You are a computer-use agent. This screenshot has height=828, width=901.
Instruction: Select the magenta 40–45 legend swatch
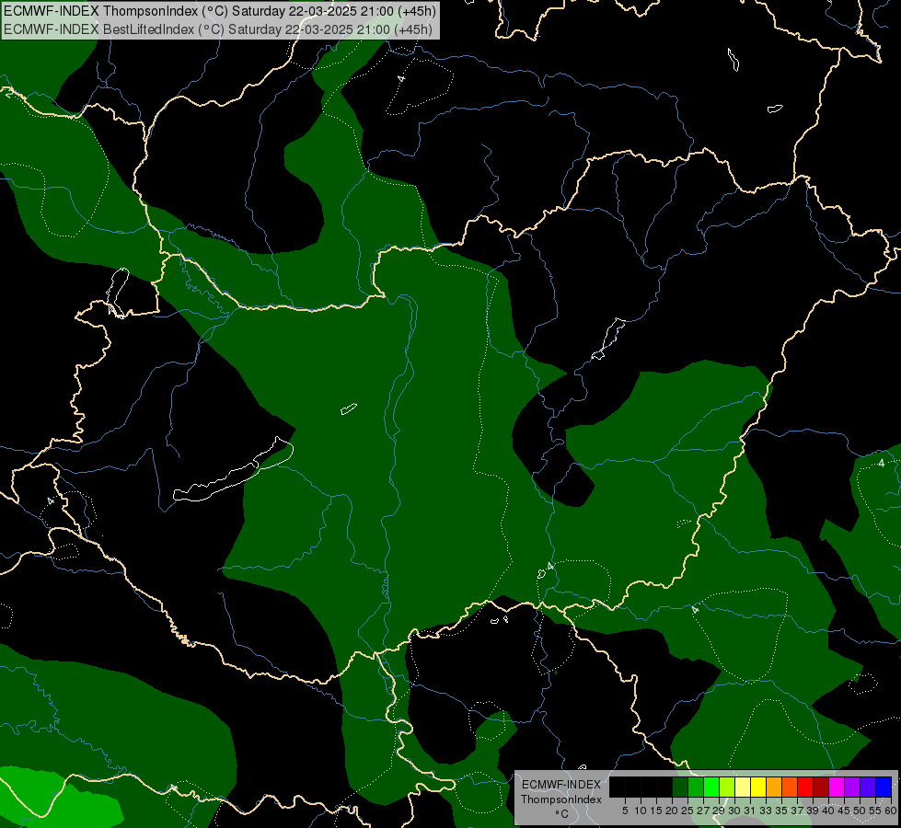[837, 787]
